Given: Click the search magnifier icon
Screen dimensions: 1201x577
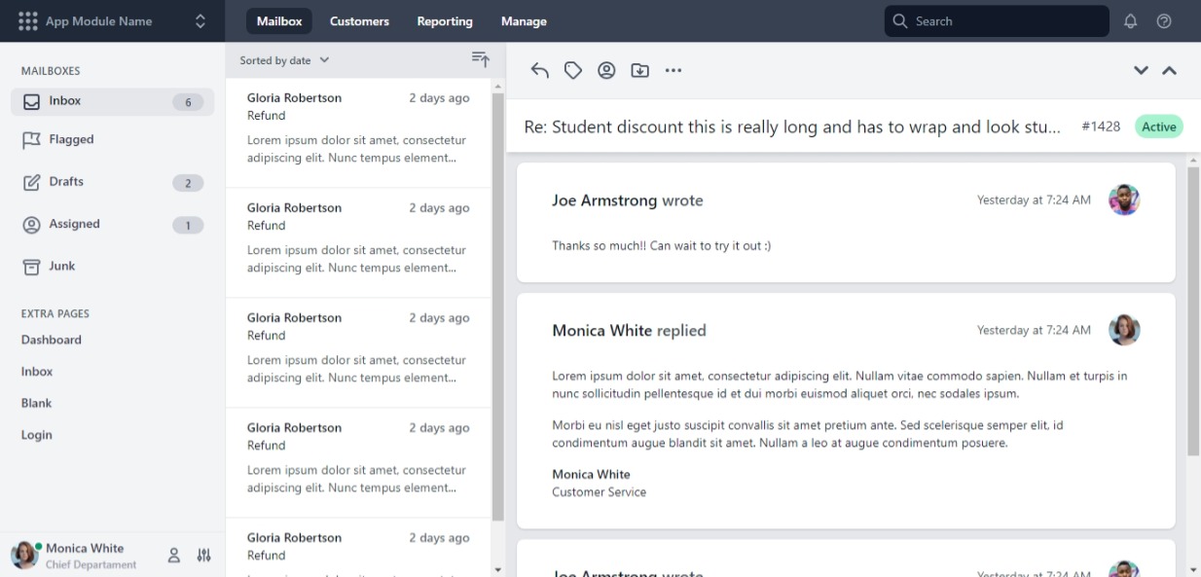Looking at the screenshot, I should (x=900, y=20).
